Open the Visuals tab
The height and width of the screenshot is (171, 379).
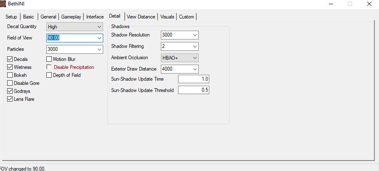(167, 17)
